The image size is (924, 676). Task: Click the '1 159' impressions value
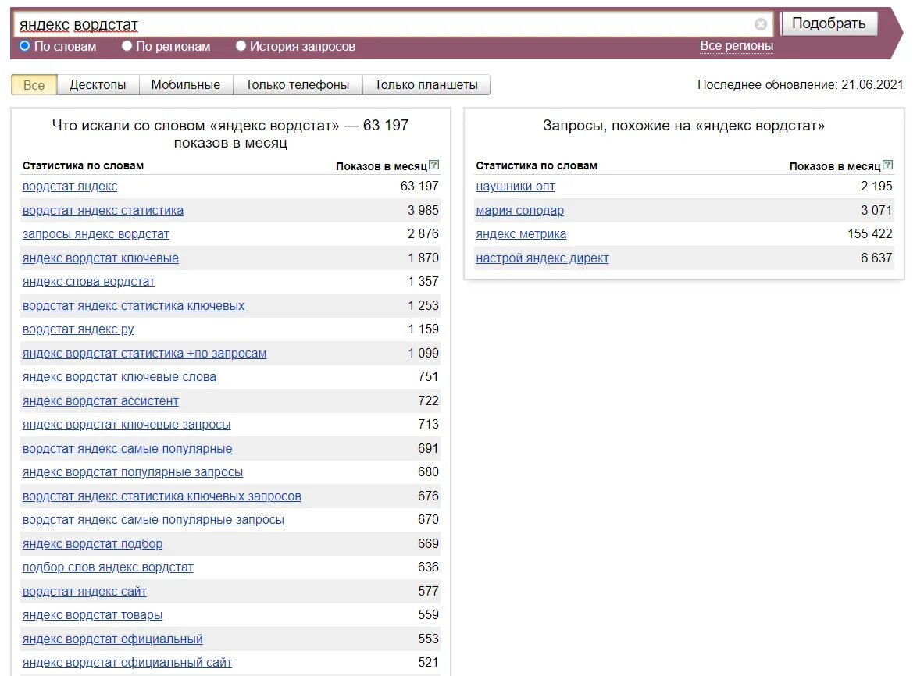(423, 329)
